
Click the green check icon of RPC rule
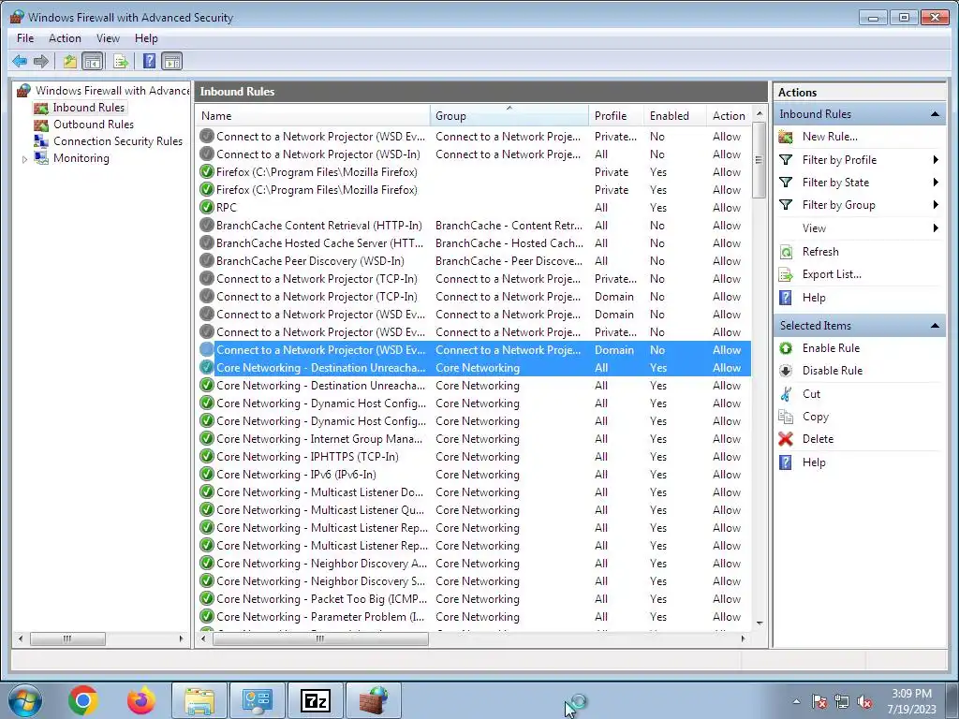(x=207, y=207)
